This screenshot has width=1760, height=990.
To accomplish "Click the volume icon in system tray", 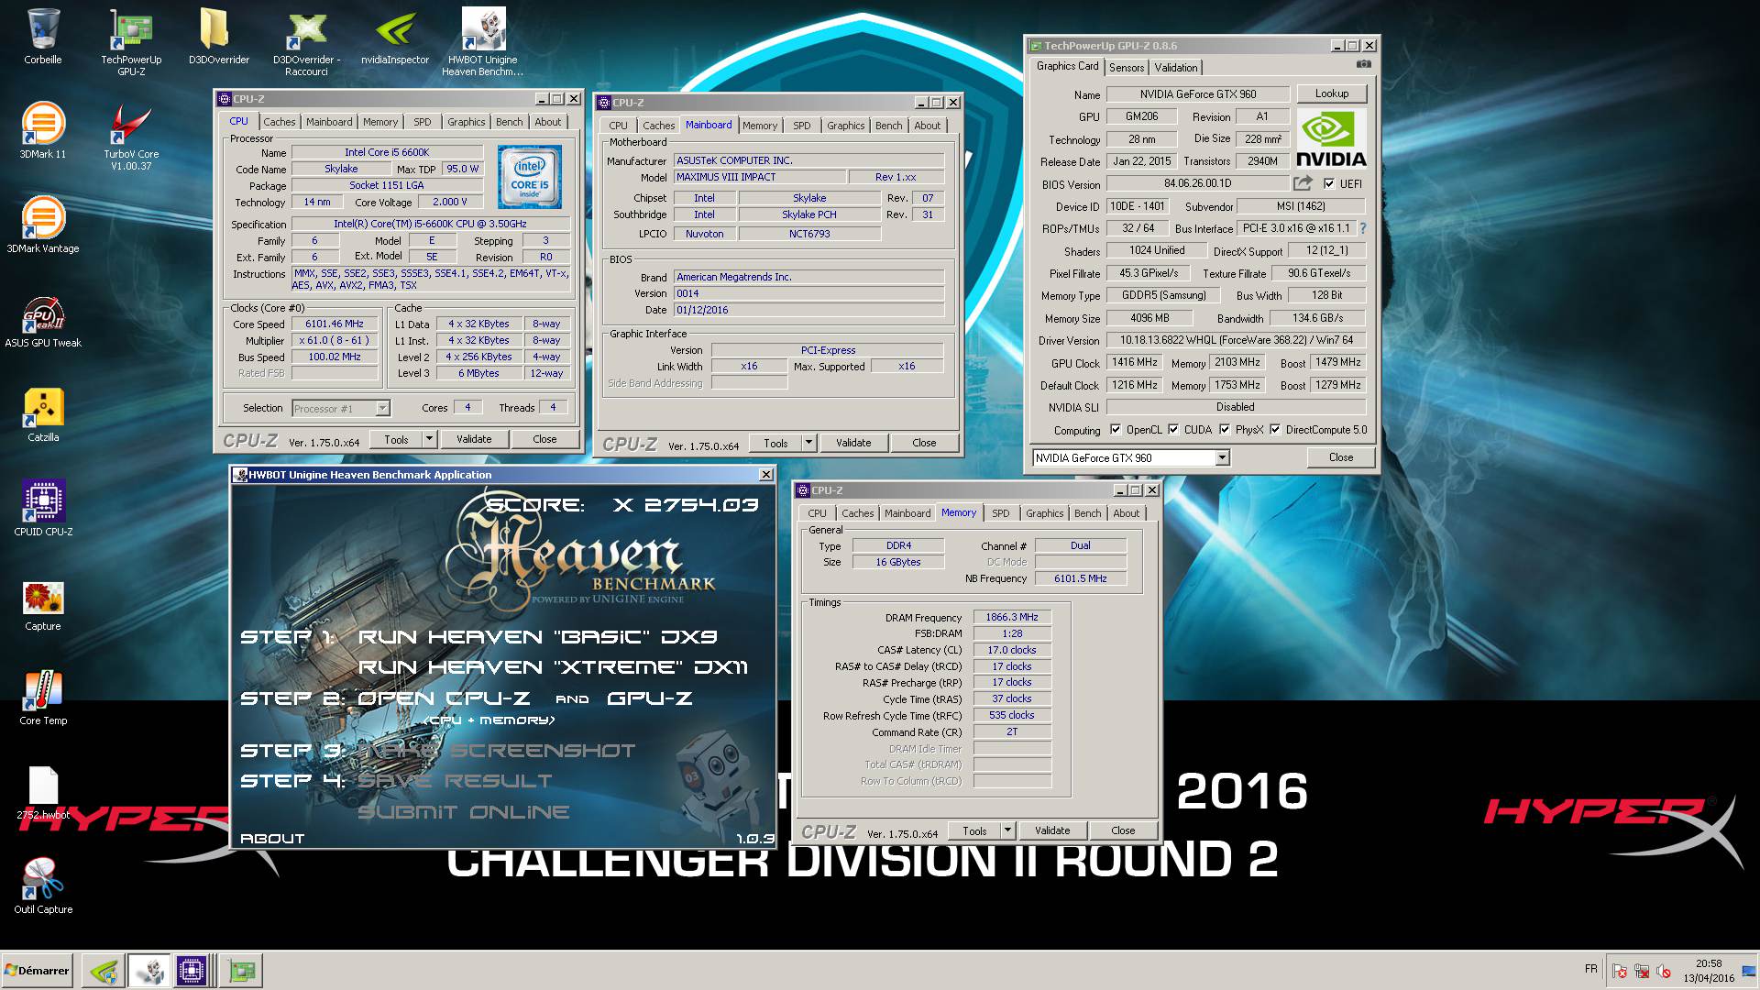I will pos(1663,971).
